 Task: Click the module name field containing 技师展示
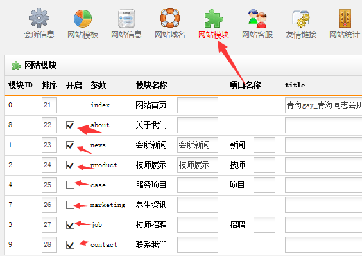point(198,165)
